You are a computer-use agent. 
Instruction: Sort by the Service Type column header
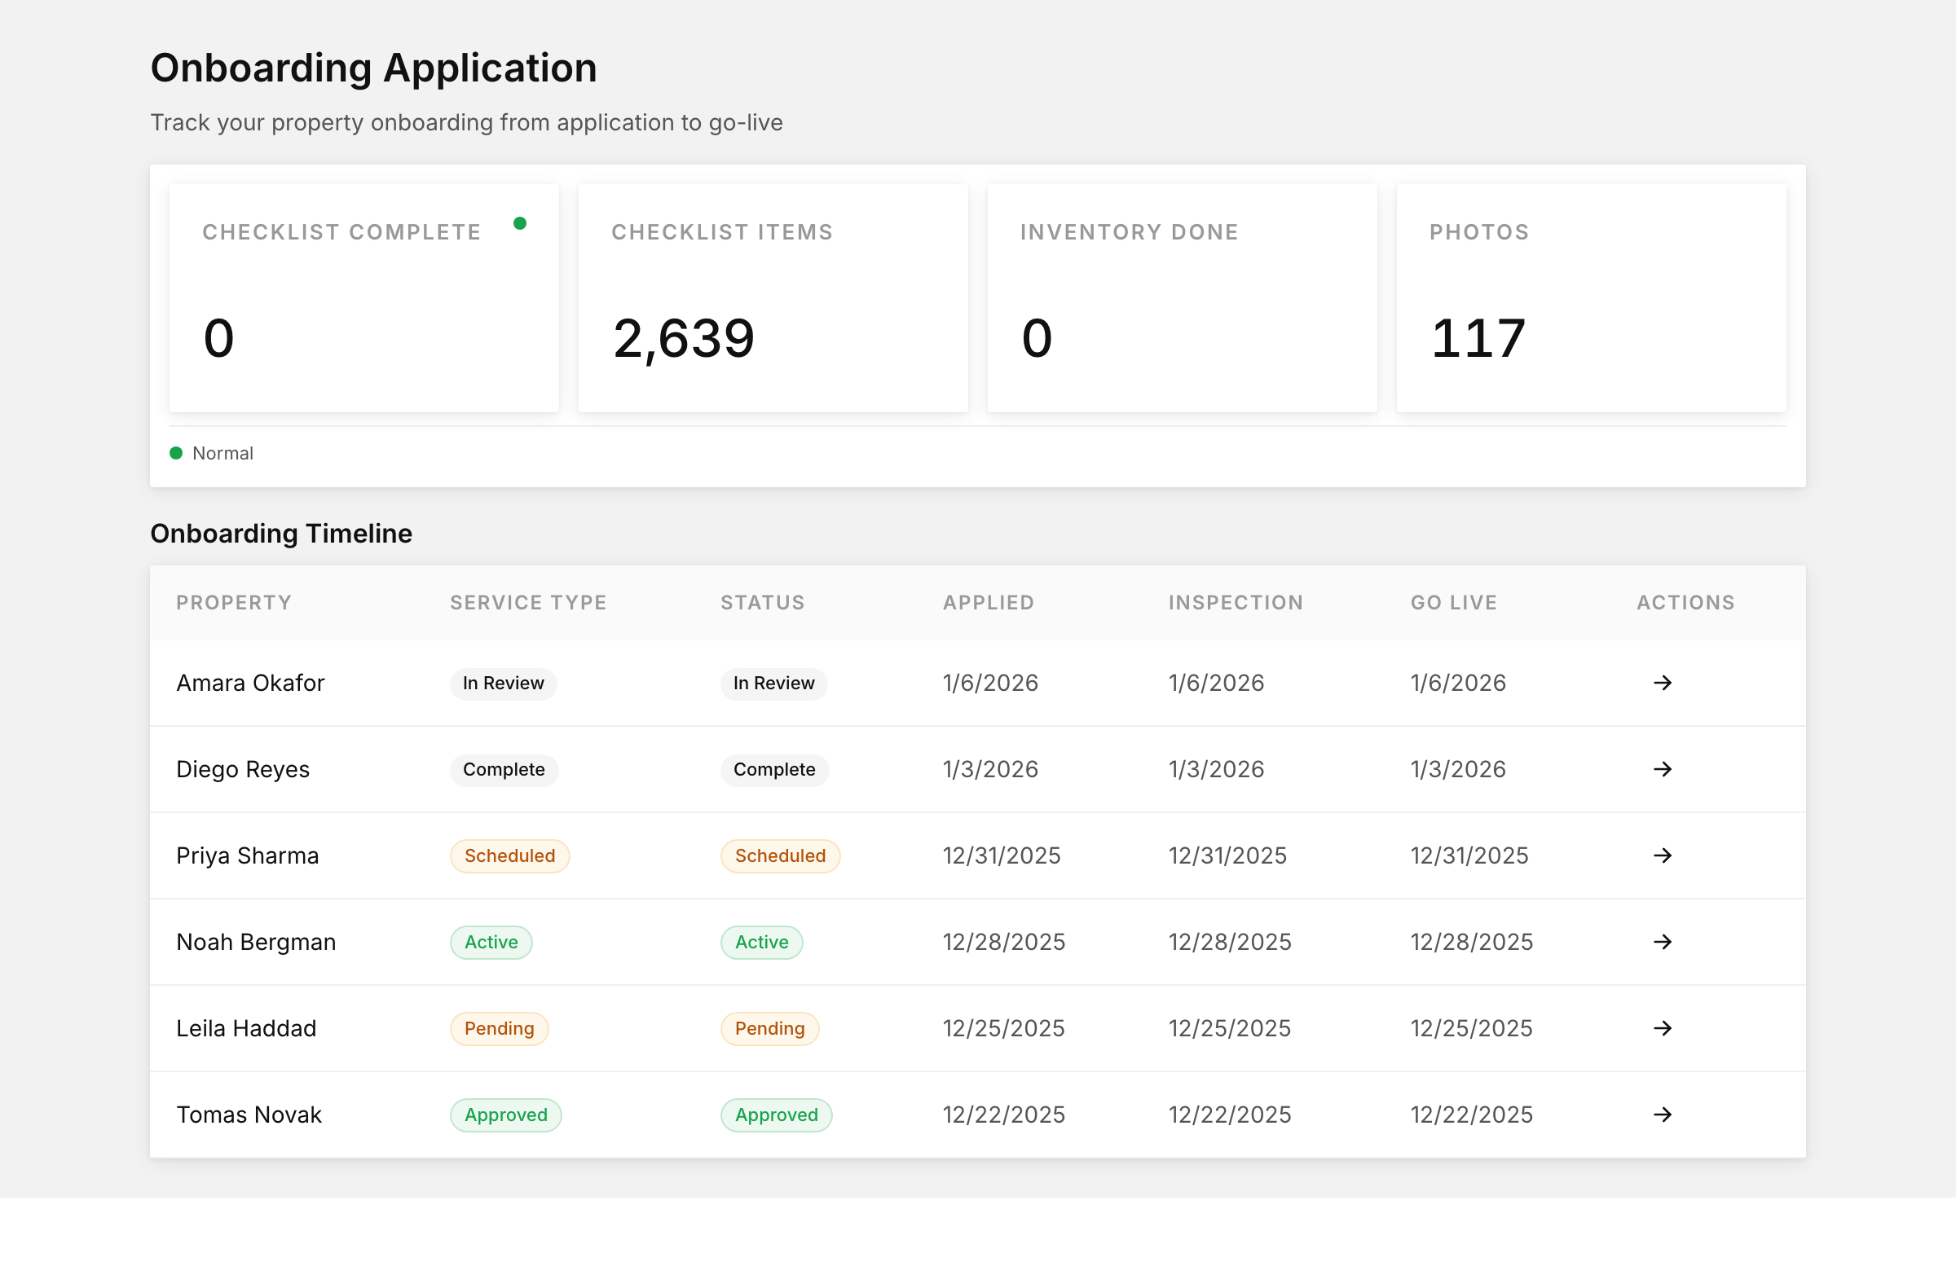(528, 602)
